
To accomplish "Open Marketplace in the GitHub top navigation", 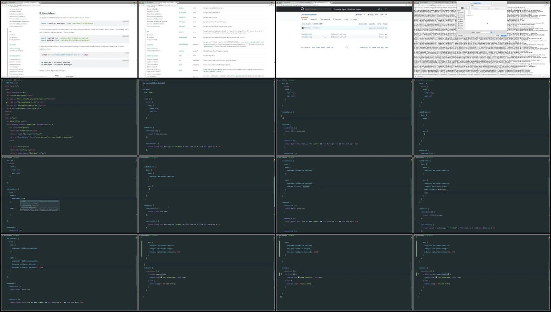I will (351, 9).
